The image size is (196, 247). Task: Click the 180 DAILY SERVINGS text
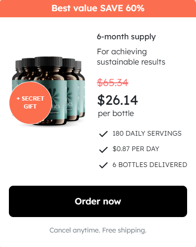tap(147, 133)
